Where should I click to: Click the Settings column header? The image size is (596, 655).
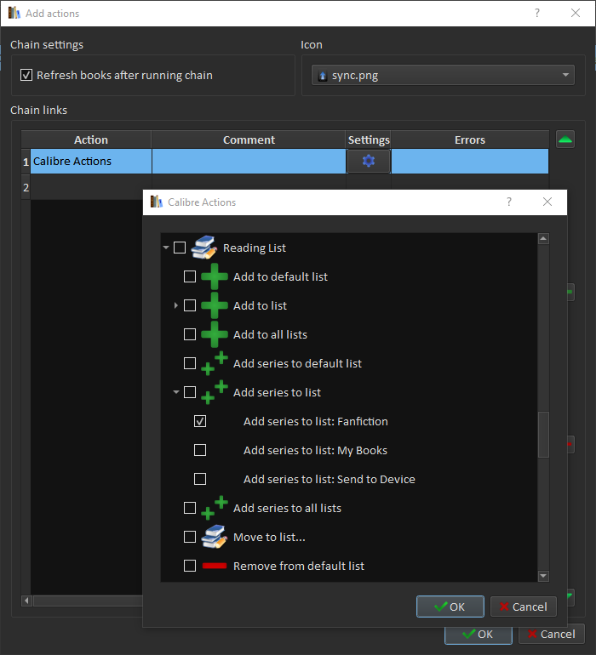click(369, 140)
